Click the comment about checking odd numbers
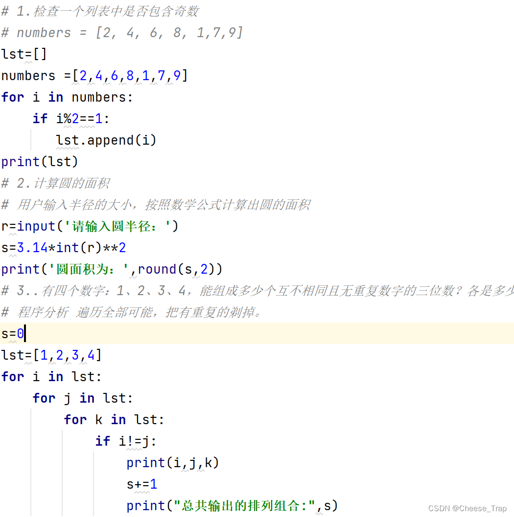The image size is (514, 517). (100, 11)
